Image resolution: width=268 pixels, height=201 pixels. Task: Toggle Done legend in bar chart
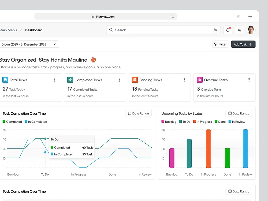click(220, 122)
